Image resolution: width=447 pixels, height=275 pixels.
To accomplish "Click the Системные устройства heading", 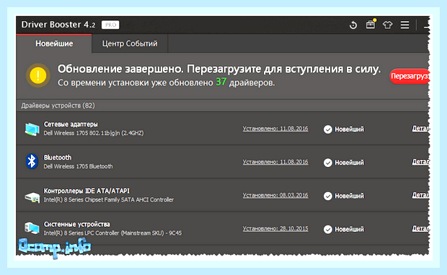I will pos(76,225).
